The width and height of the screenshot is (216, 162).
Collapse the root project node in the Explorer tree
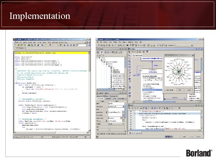pyautogui.click(x=97, y=58)
